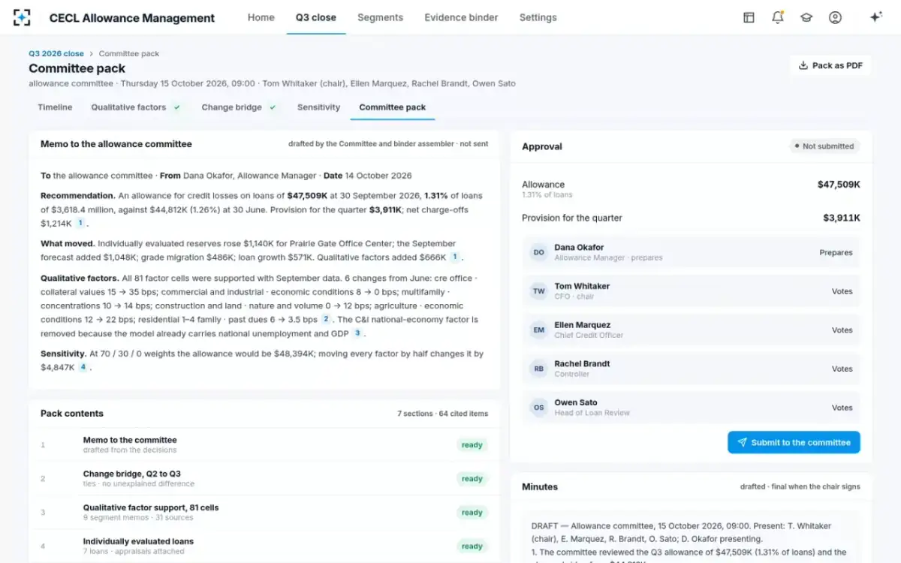Viewport: 901px width, 563px height.
Task: Follow the Q3 2026 close breadcrumb link
Action: pyautogui.click(x=56, y=53)
